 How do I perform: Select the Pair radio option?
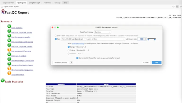(56, 39)
